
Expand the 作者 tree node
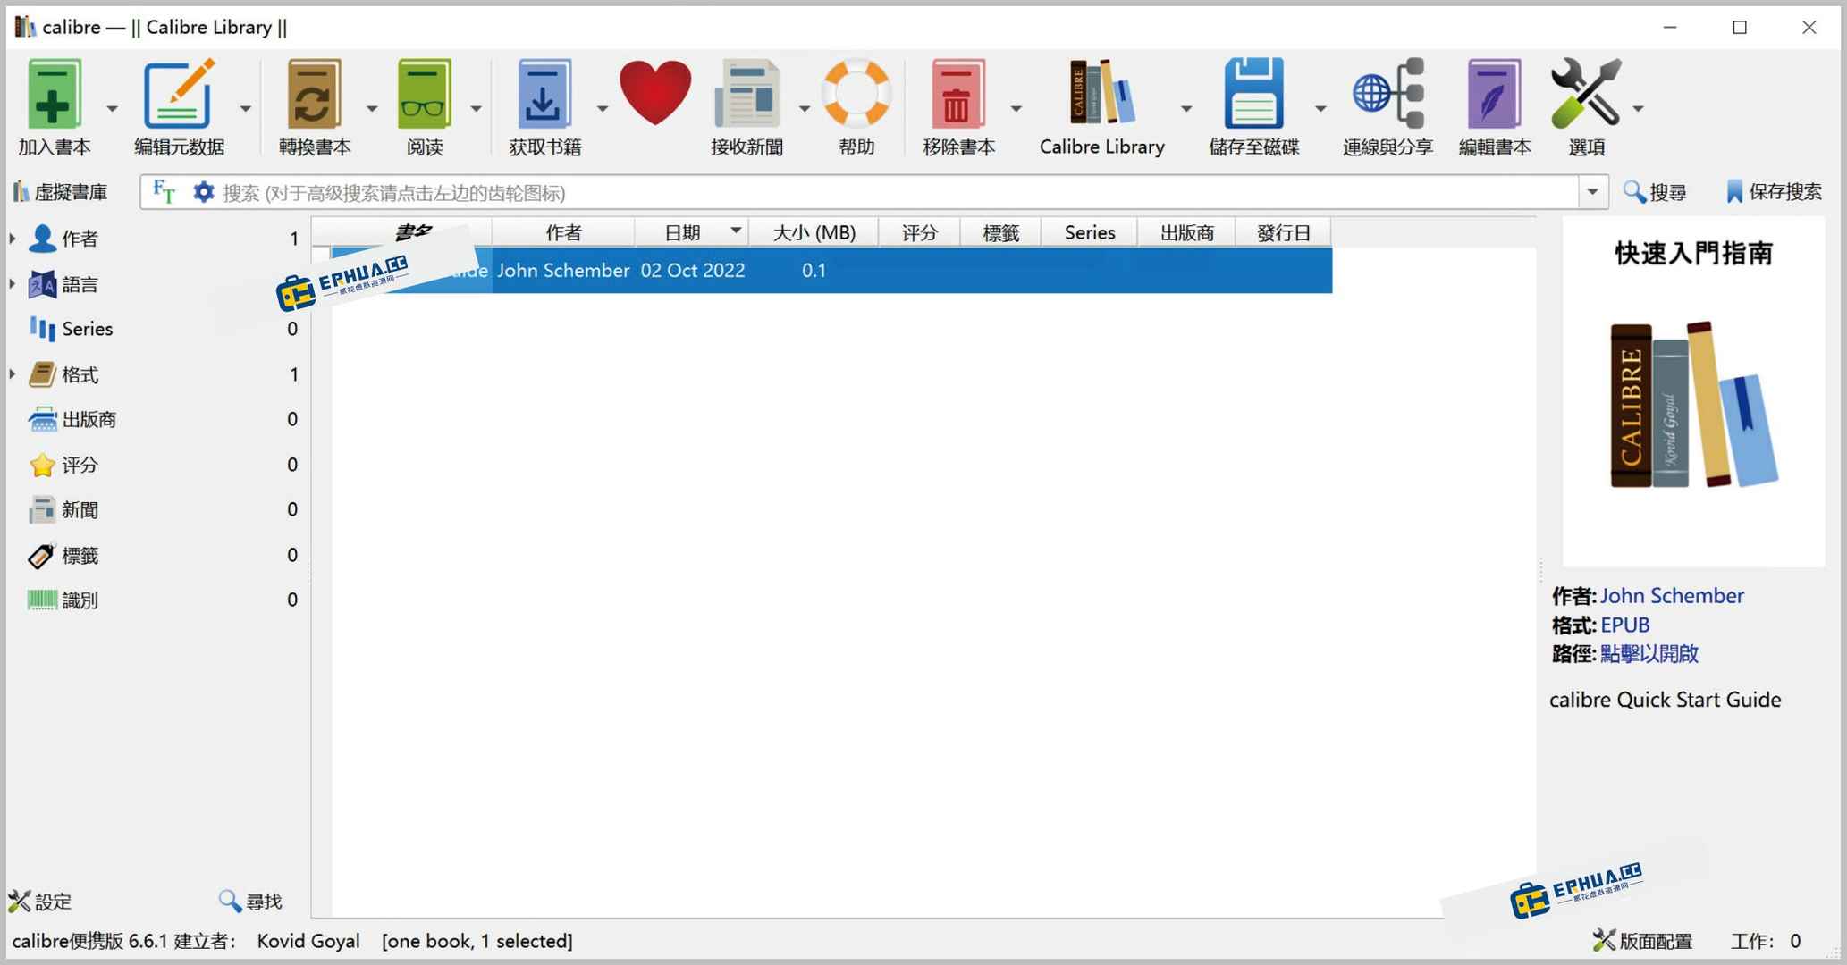click(13, 238)
